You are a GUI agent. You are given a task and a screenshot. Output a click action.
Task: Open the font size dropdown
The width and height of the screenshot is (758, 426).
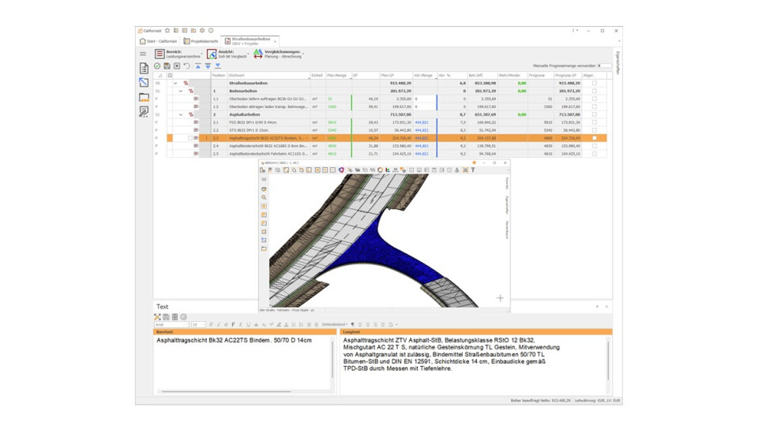(198, 324)
